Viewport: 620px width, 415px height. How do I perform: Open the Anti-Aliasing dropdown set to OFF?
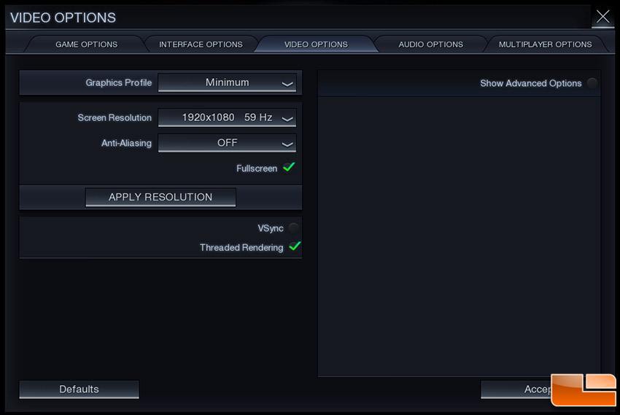click(227, 143)
